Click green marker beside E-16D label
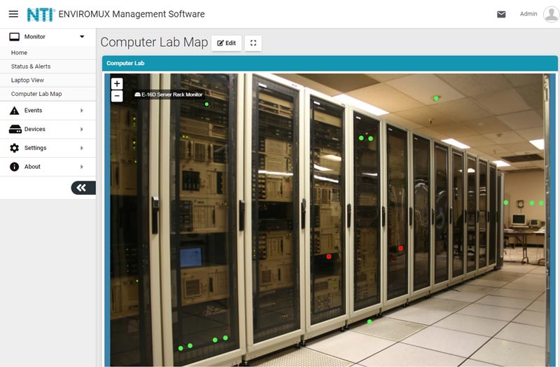The width and height of the screenshot is (560, 367). (206, 104)
